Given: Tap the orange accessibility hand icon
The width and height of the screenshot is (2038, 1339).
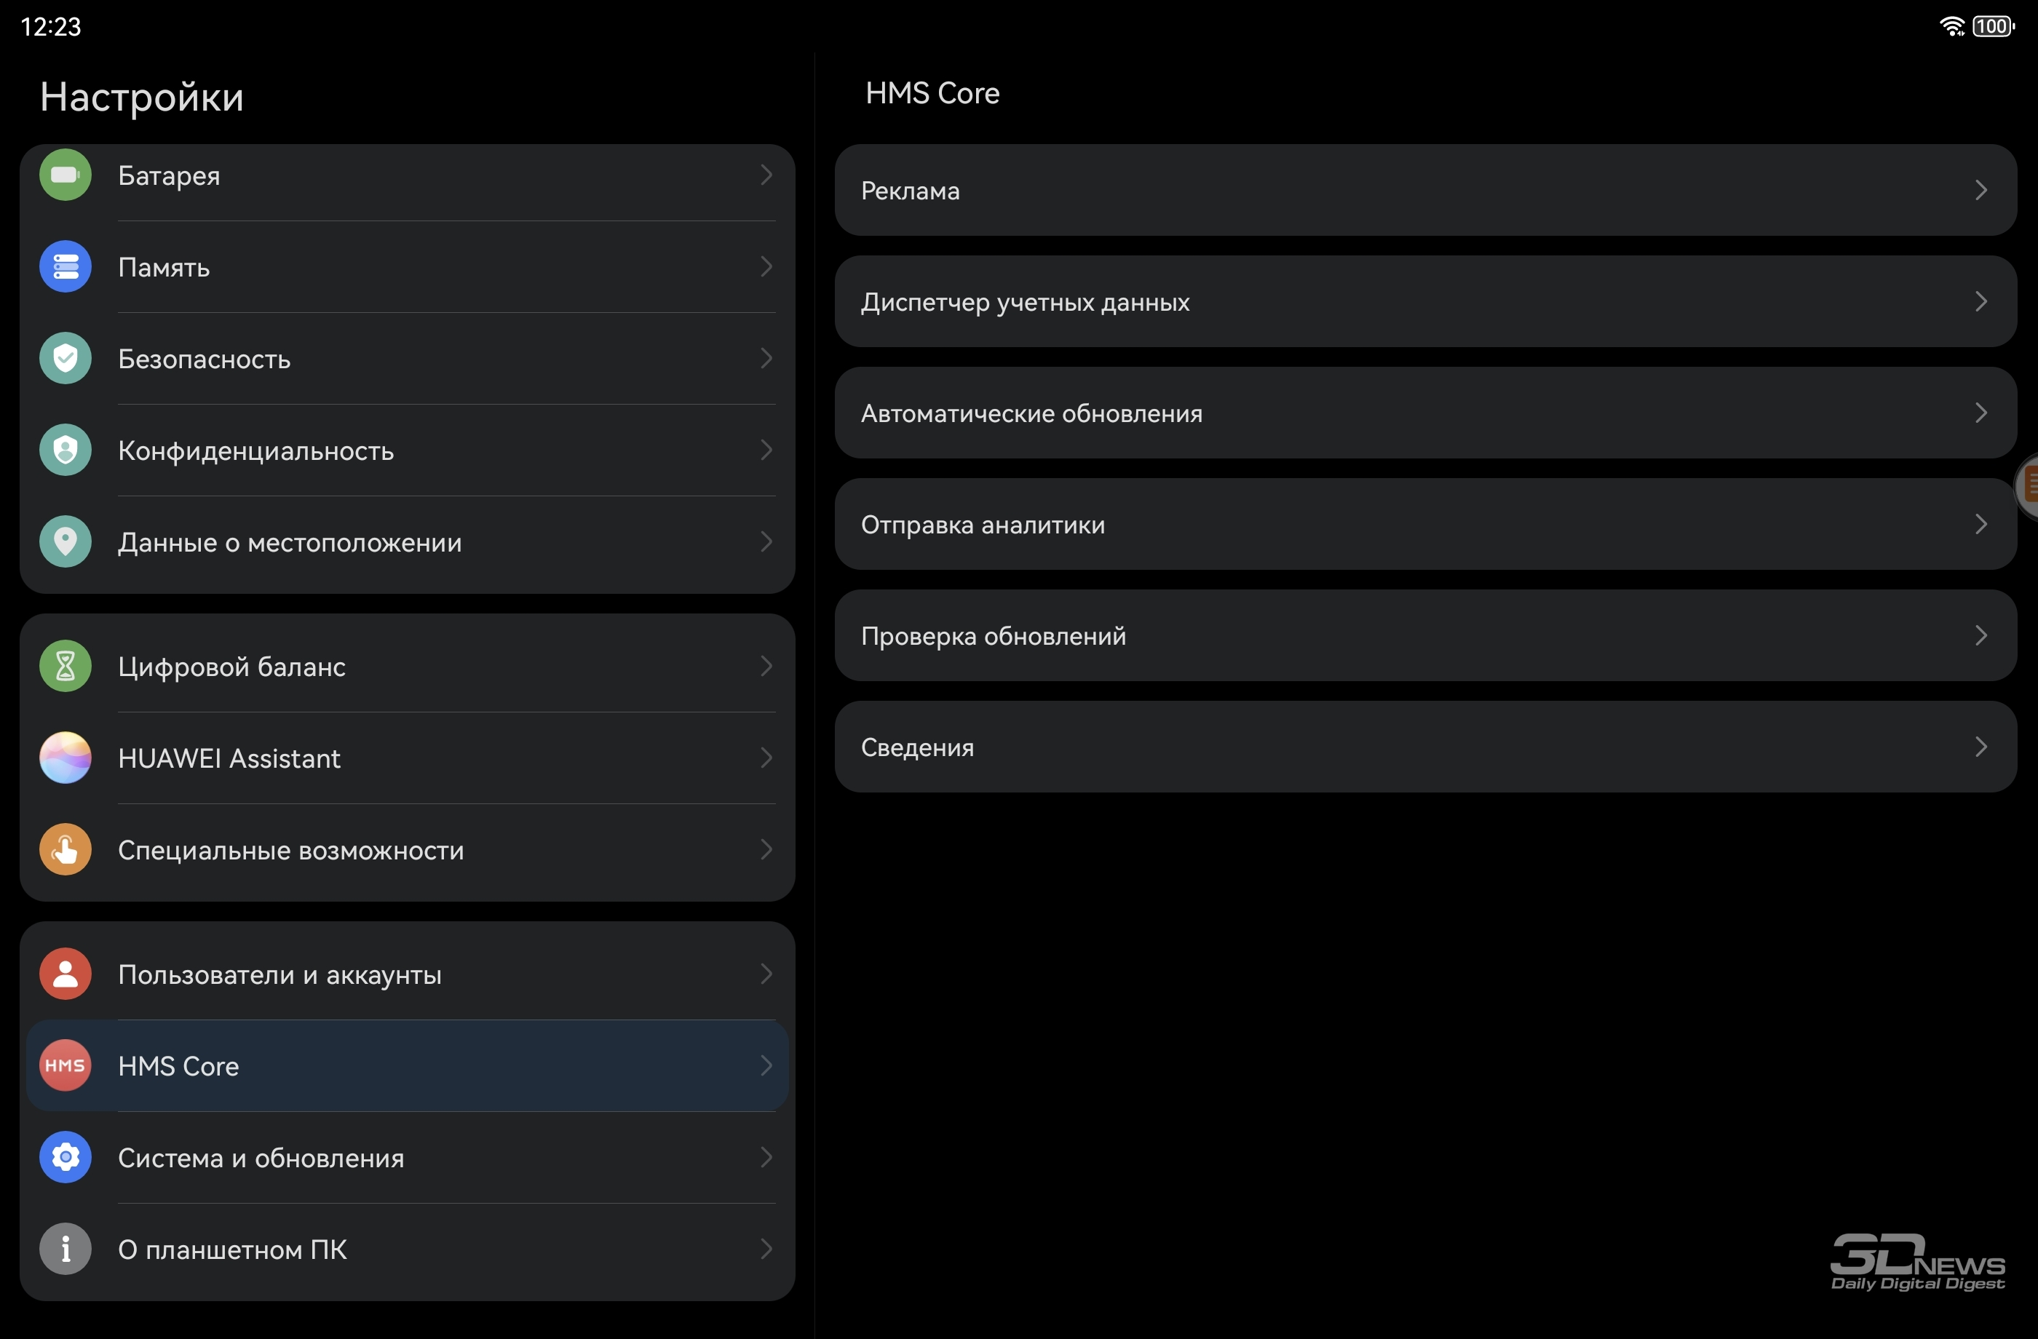Looking at the screenshot, I should (x=65, y=849).
